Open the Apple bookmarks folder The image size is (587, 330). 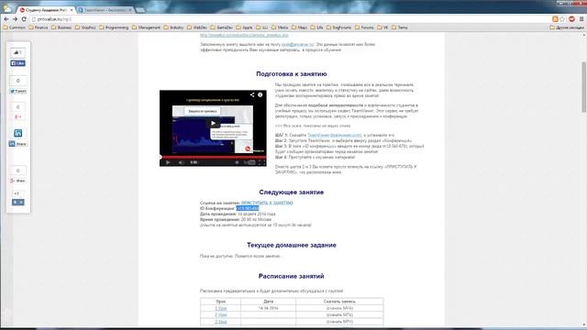pyautogui.click(x=245, y=27)
